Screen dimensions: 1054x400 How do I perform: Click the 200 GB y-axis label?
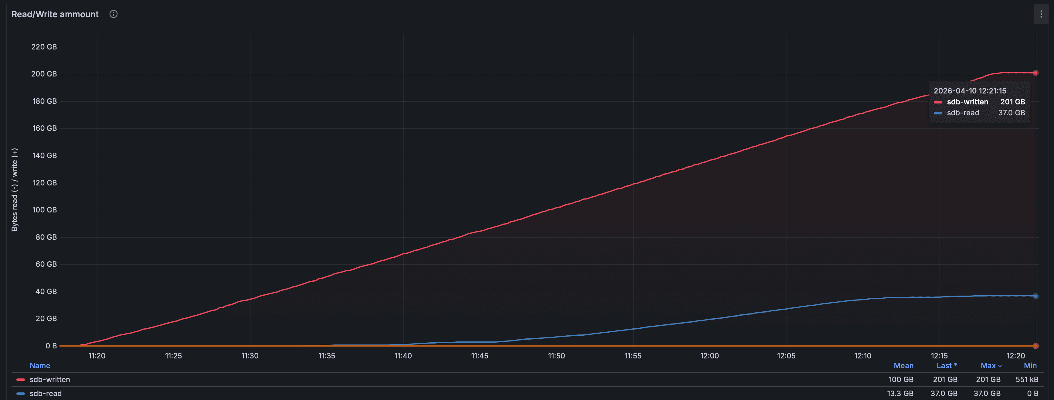tap(44, 74)
